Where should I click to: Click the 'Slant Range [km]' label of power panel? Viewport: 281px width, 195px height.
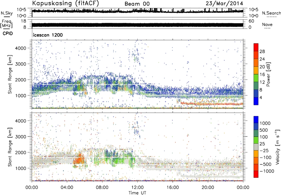(10, 74)
